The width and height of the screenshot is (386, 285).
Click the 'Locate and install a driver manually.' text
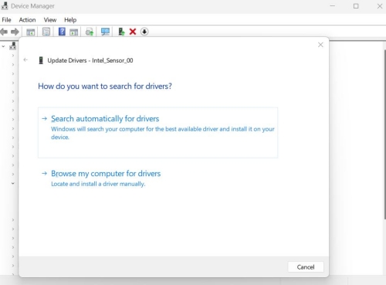coord(98,184)
